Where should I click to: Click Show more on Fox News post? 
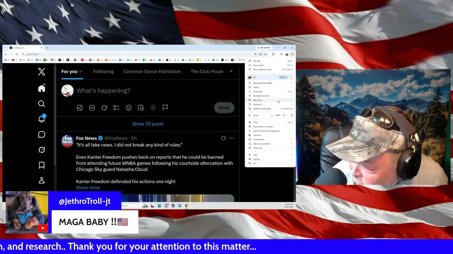(x=88, y=188)
